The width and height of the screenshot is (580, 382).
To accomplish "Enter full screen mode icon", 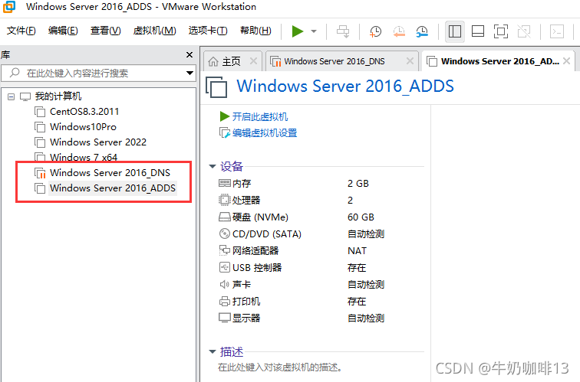I will coord(501,31).
